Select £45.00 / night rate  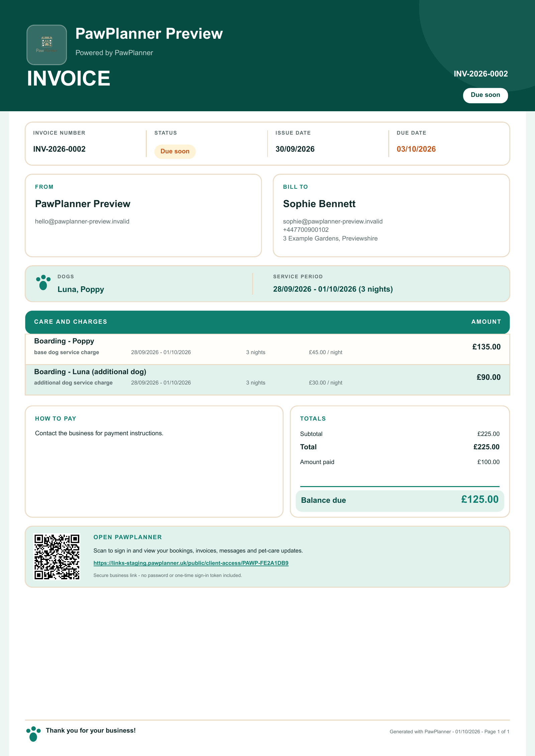pos(325,352)
